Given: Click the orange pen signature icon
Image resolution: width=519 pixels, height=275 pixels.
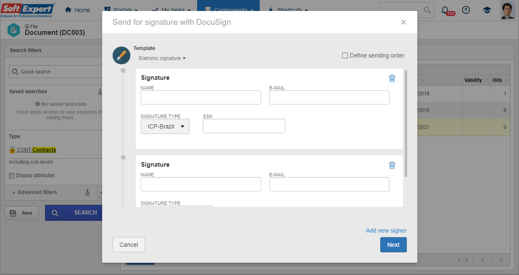Looking at the screenshot, I should (x=121, y=56).
